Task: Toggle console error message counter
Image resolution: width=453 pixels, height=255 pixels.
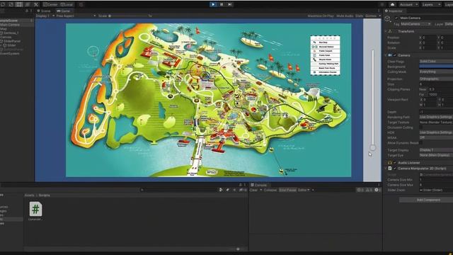Action: click(377, 190)
